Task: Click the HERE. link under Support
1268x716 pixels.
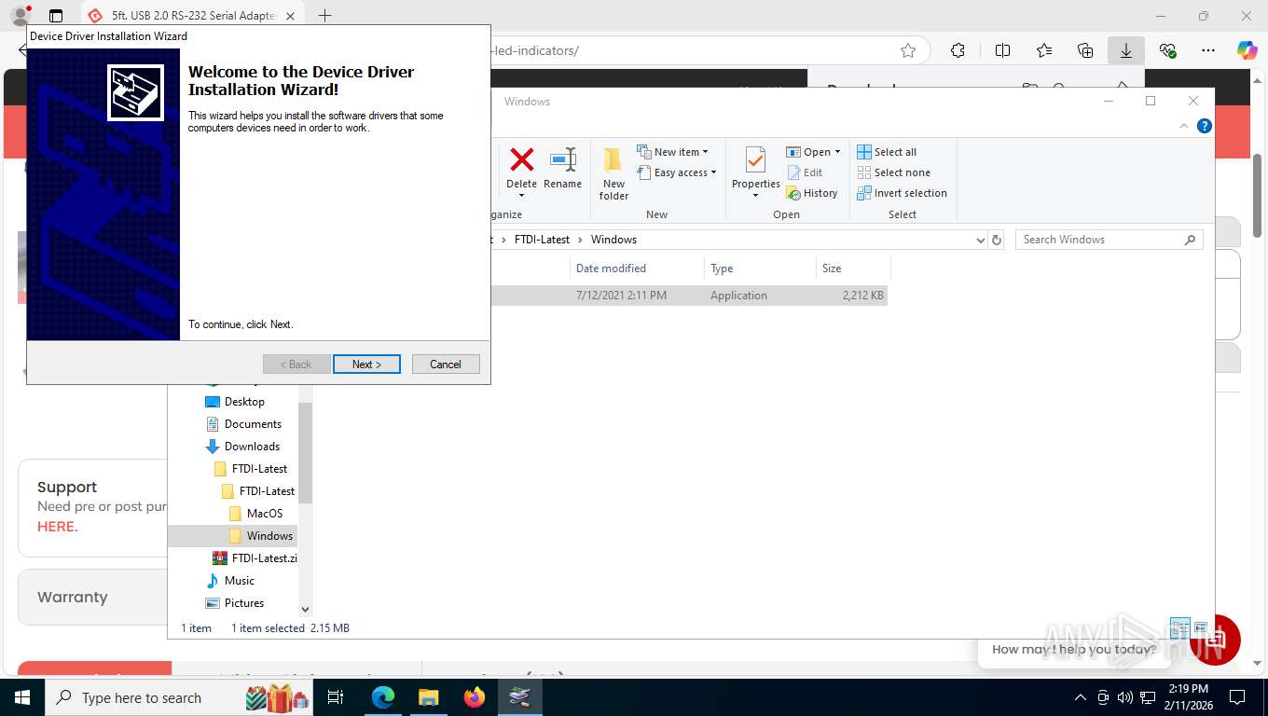Action: click(x=57, y=527)
